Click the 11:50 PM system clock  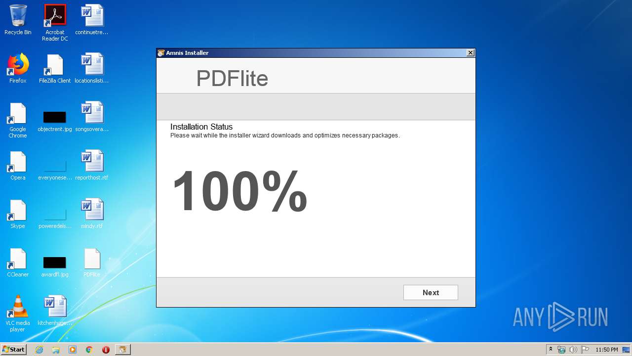606,350
